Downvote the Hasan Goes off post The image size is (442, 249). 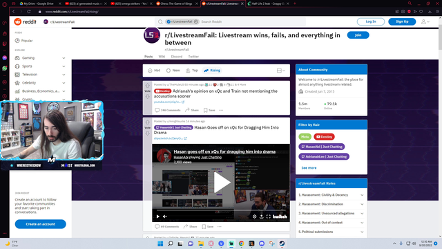click(147, 133)
